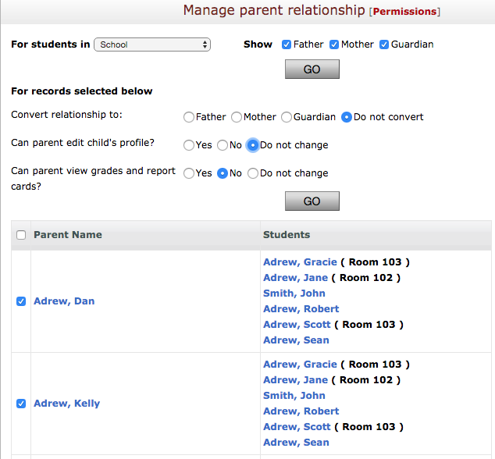
Task: Click the lower GO button to apply changes
Action: (312, 201)
